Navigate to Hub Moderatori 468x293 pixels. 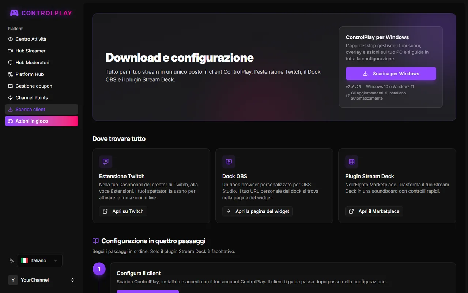click(x=41, y=63)
